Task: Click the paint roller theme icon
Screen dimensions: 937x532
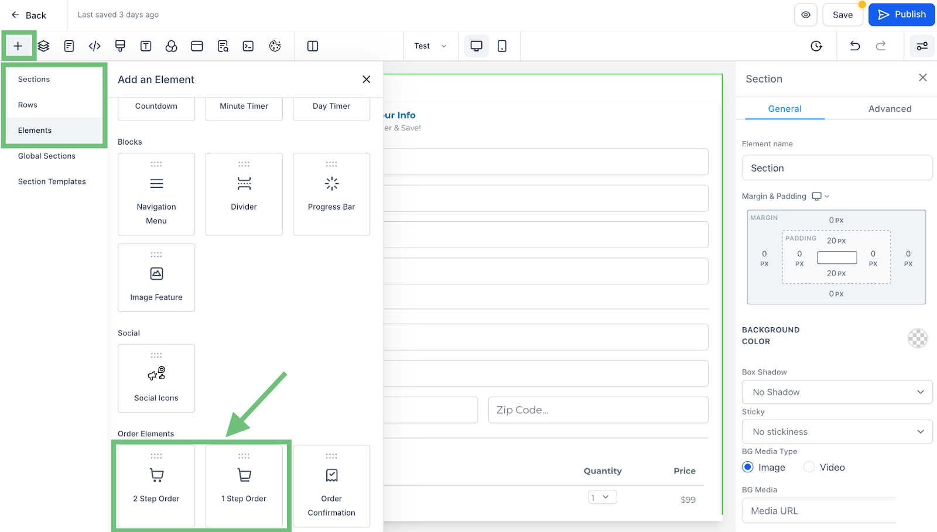Action: click(120, 46)
